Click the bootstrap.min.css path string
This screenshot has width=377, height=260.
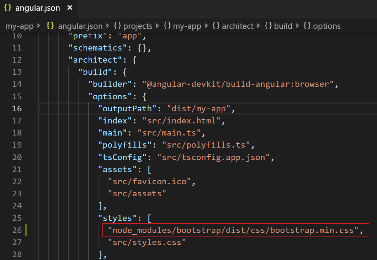pyautogui.click(x=233, y=230)
